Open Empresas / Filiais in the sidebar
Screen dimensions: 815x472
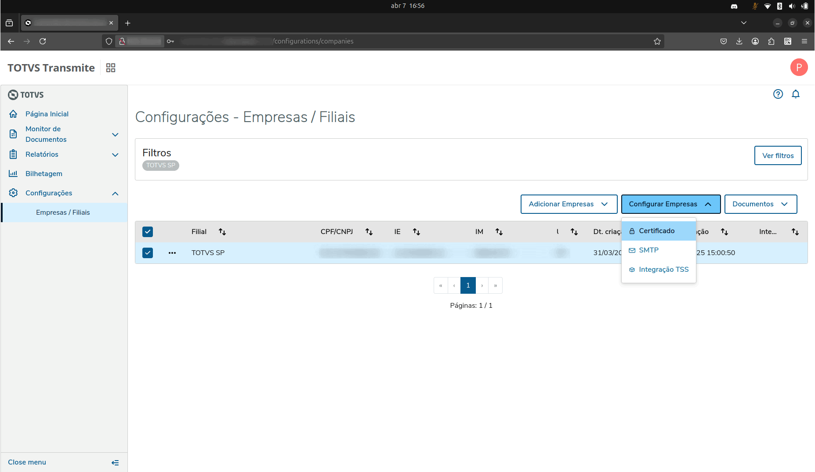tap(65, 213)
